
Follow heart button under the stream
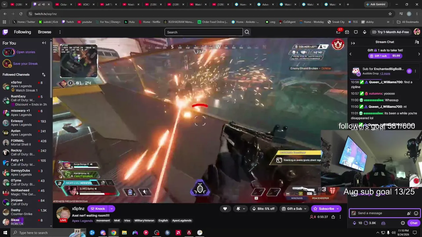click(x=225, y=209)
